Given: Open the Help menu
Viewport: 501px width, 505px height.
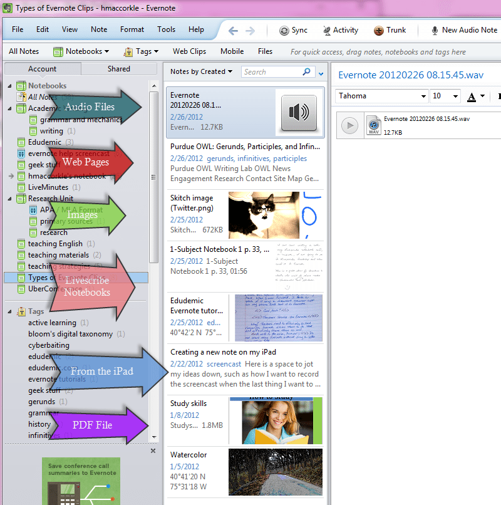Looking at the screenshot, I should [196, 29].
